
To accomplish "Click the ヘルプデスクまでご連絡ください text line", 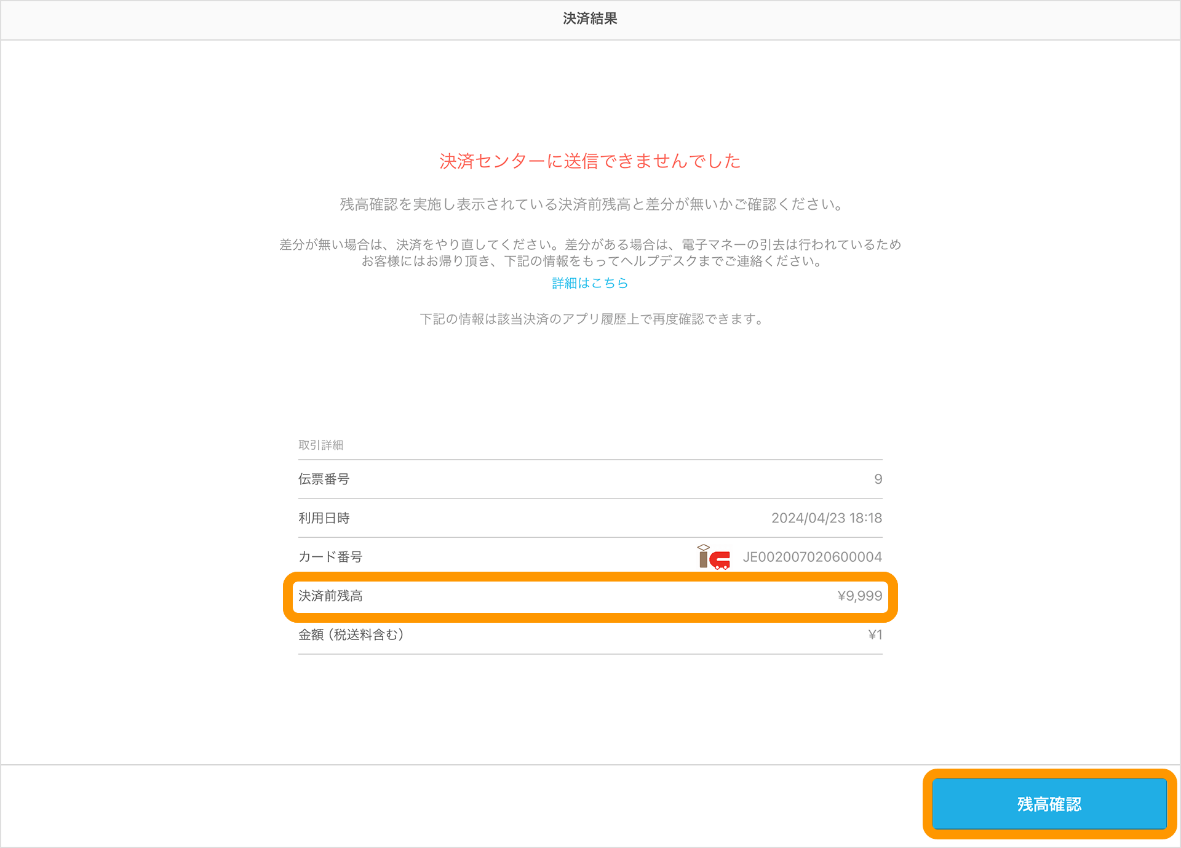I will [x=590, y=261].
